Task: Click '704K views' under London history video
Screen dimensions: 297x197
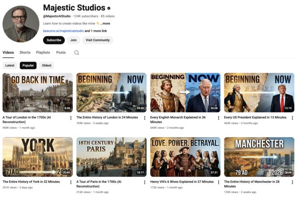Action: 83,123
